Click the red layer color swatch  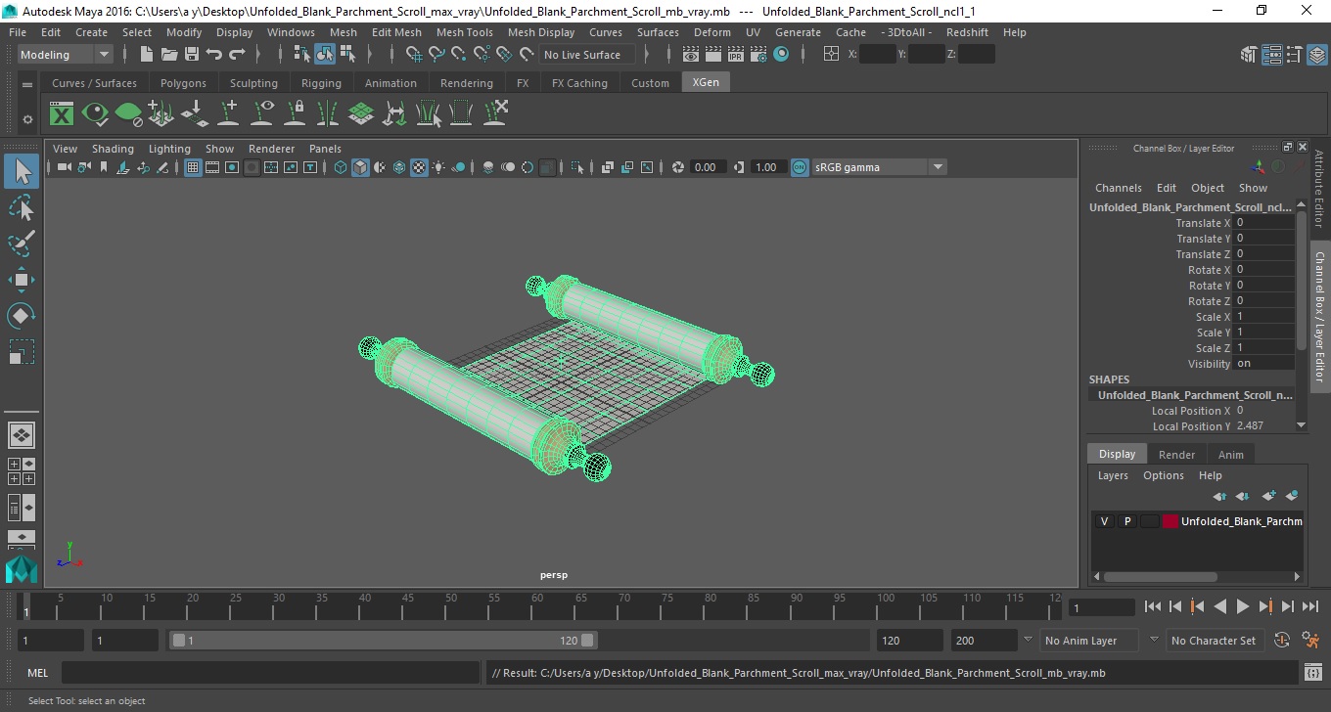pyautogui.click(x=1170, y=521)
